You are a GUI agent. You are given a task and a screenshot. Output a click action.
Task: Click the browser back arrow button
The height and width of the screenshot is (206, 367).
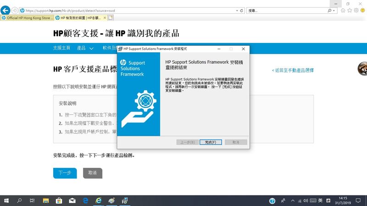(x=6, y=10)
